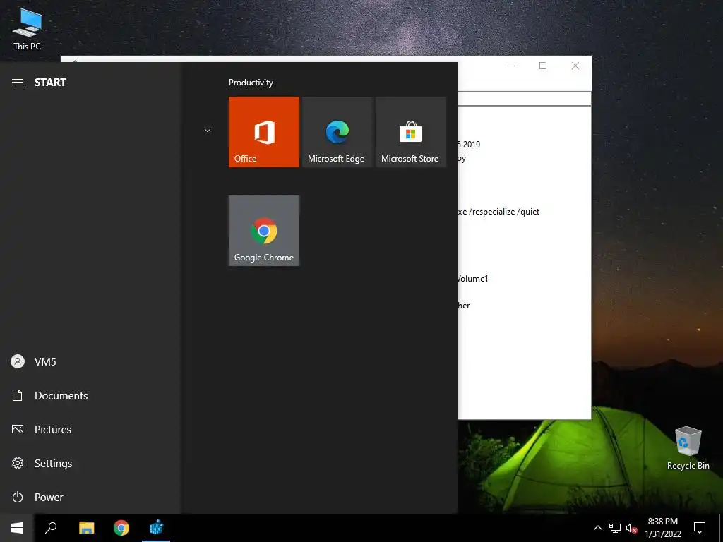This screenshot has height=542, width=723.
Task: Open the Microsoft Store tile
Action: tap(411, 132)
